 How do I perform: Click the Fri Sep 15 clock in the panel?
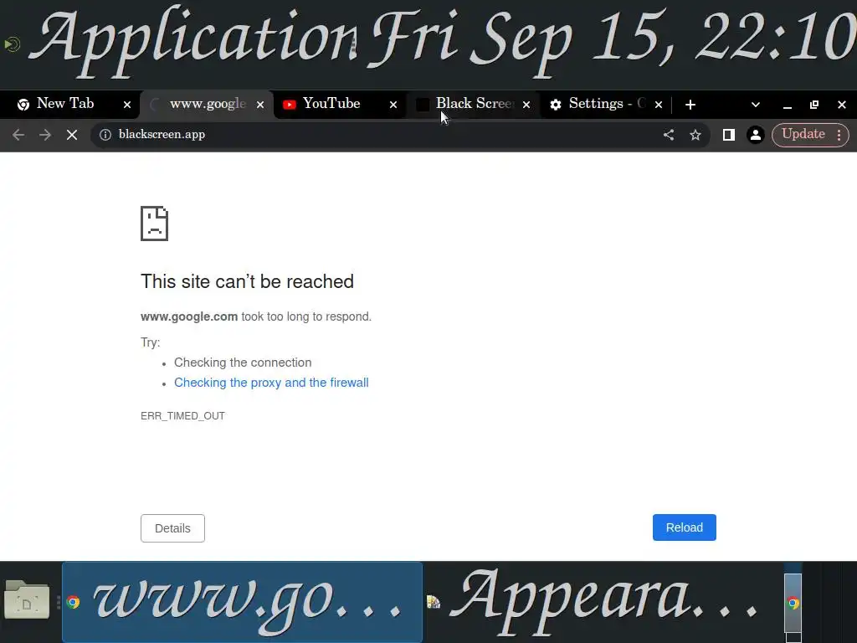coord(612,43)
